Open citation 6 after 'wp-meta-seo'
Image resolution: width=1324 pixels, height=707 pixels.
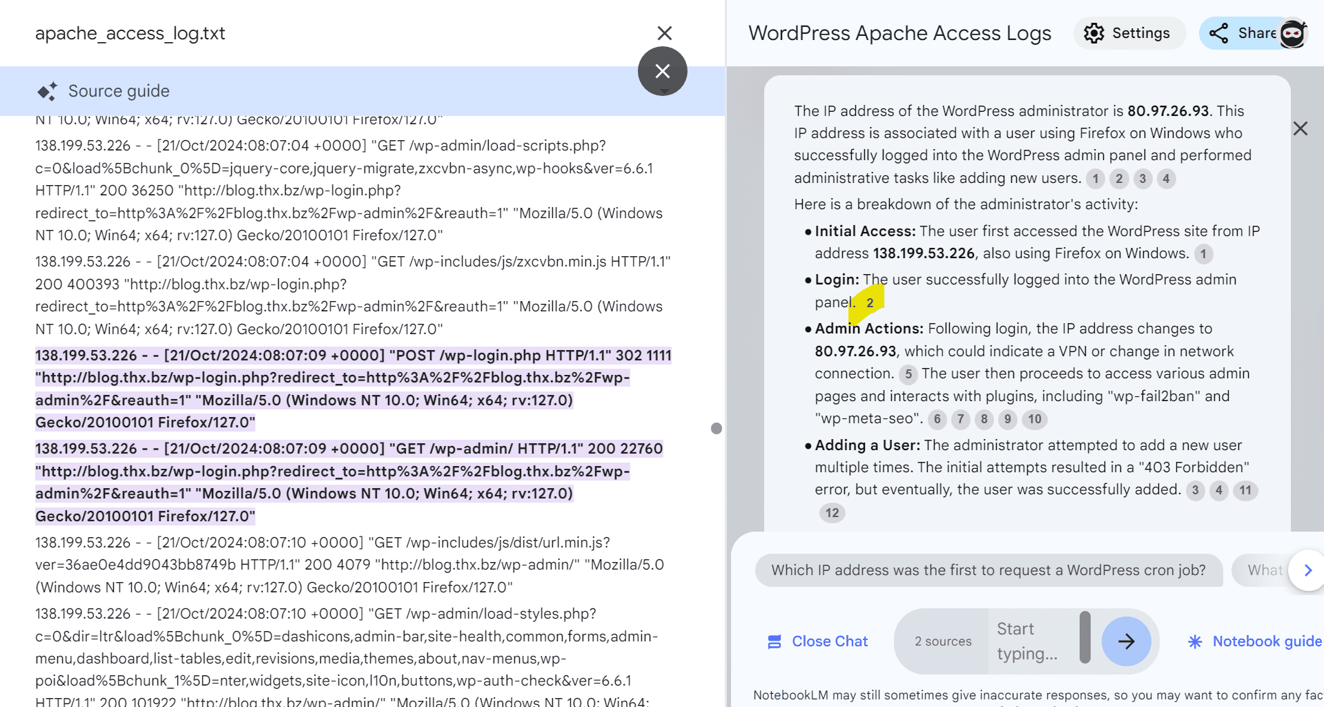pos(937,419)
